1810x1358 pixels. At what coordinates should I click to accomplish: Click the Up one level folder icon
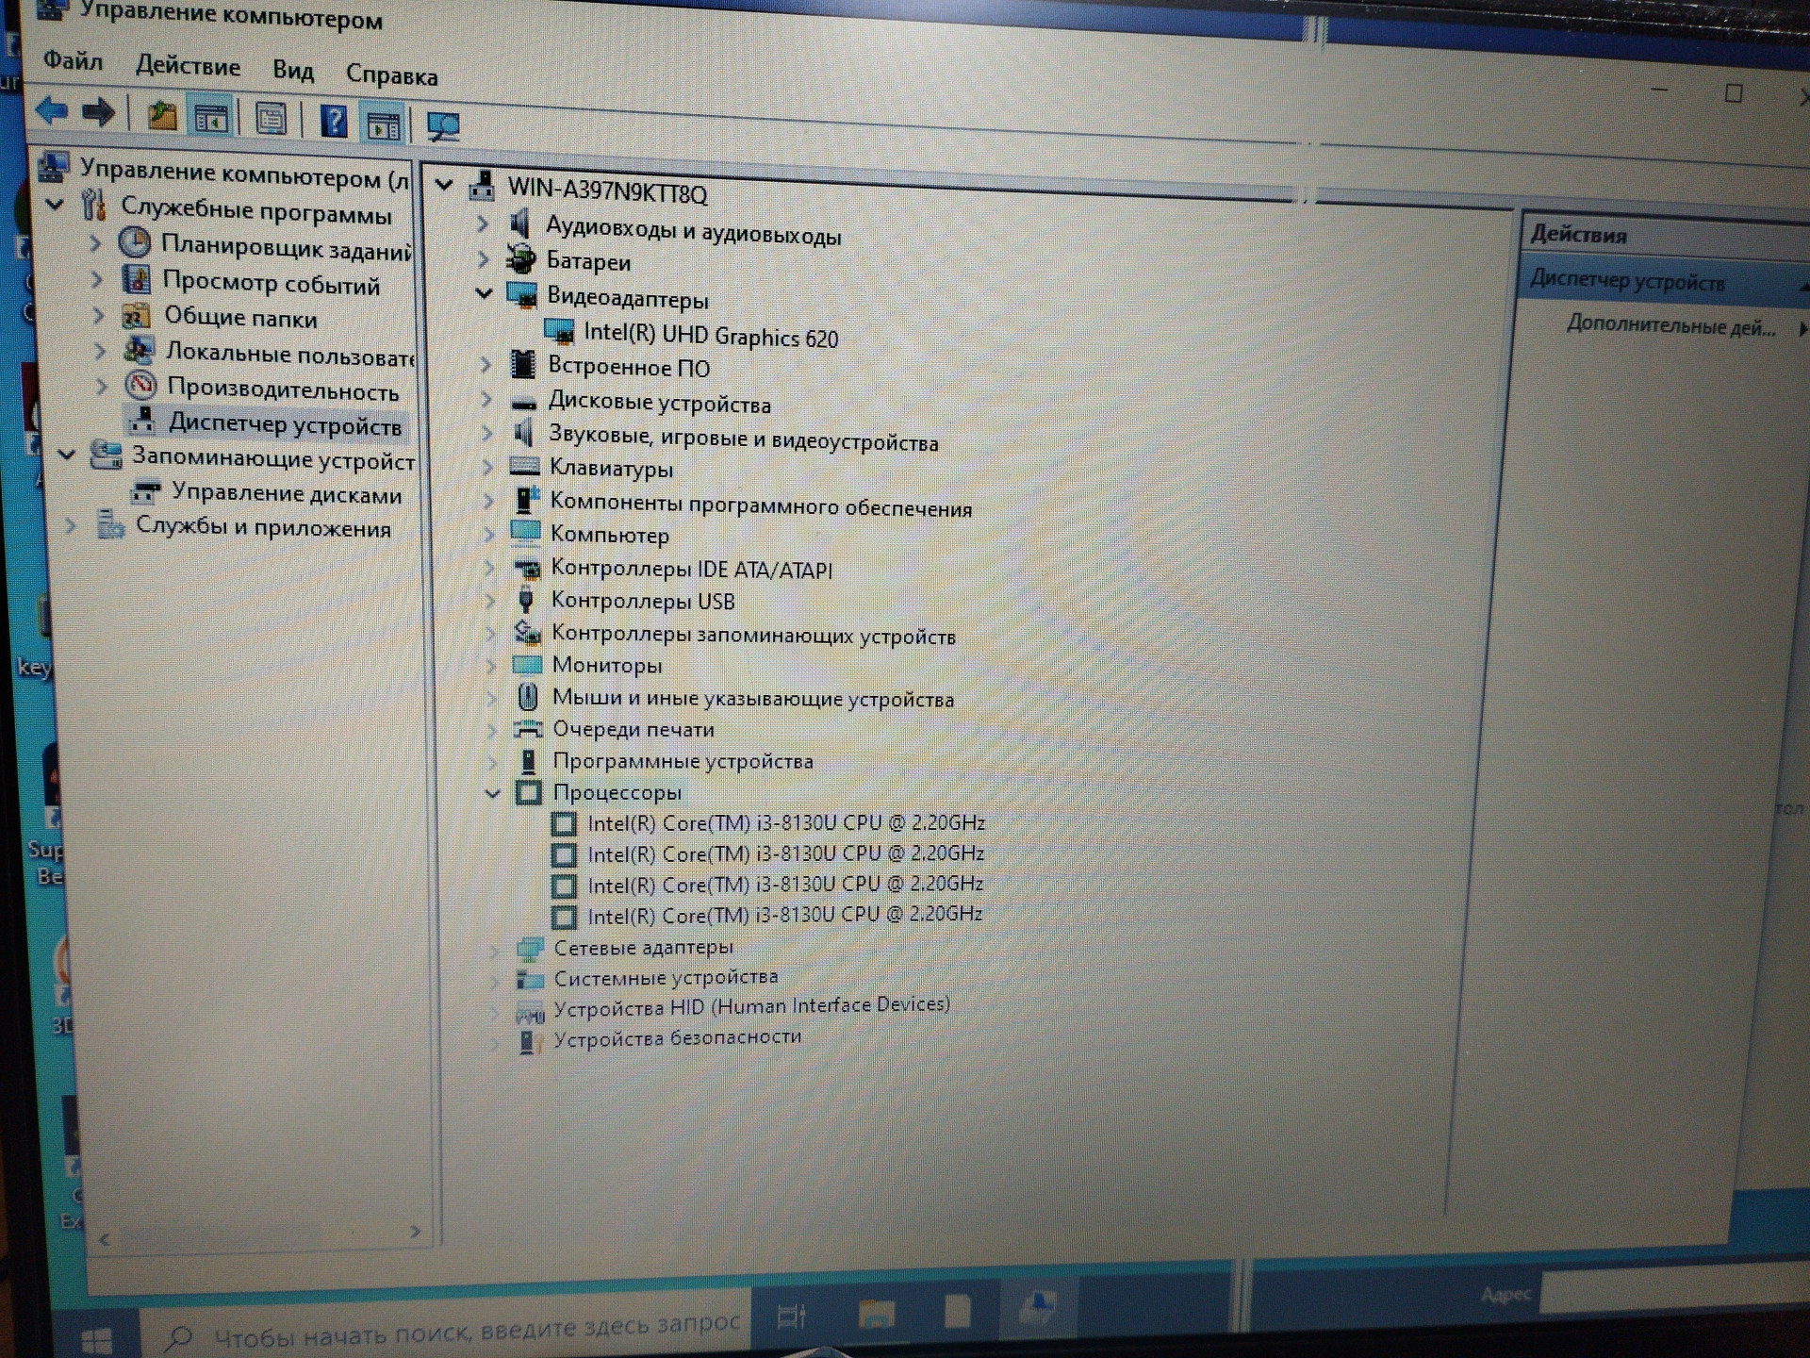pos(162,115)
